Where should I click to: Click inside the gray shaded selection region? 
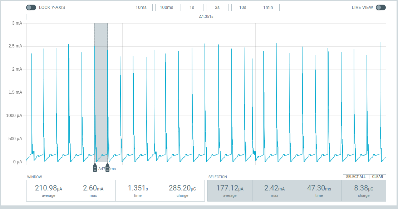pos(101,89)
